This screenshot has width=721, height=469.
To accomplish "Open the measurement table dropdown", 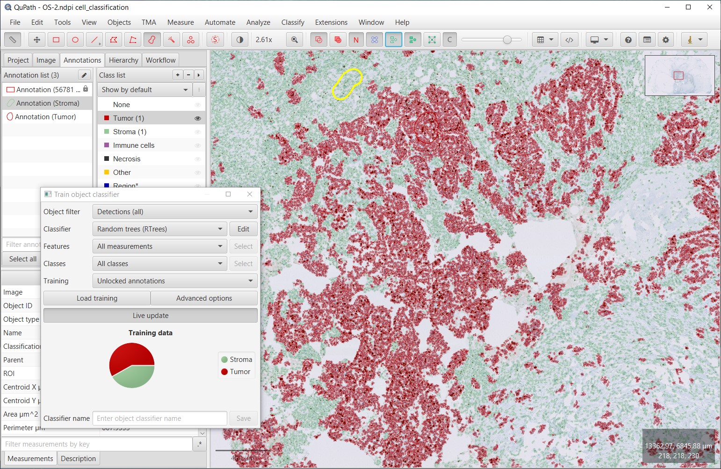I will 545,40.
